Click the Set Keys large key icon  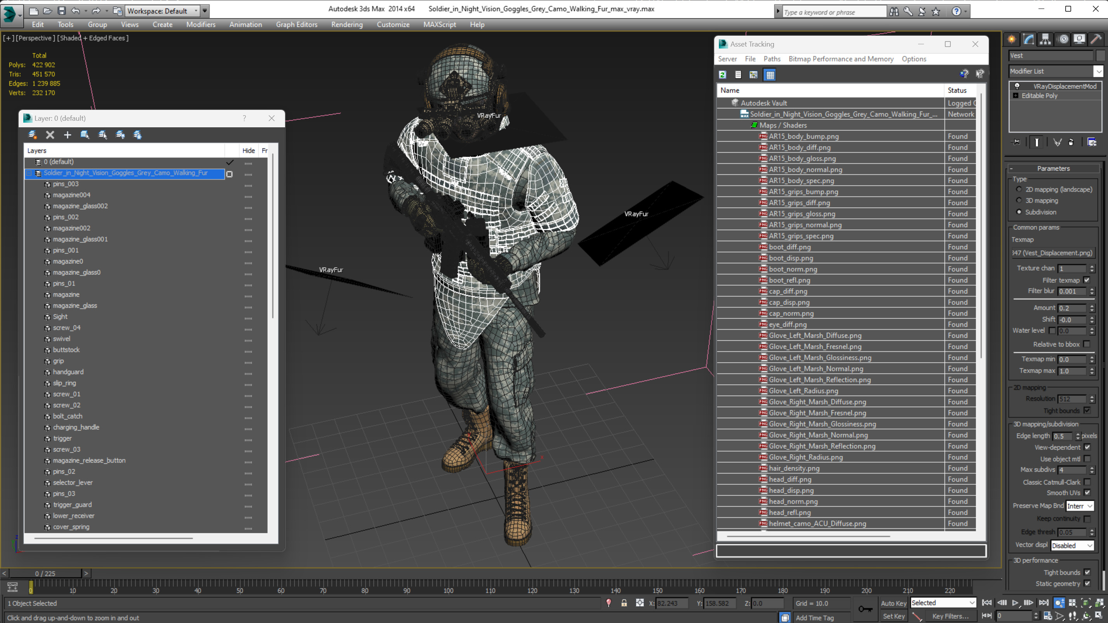tap(865, 609)
